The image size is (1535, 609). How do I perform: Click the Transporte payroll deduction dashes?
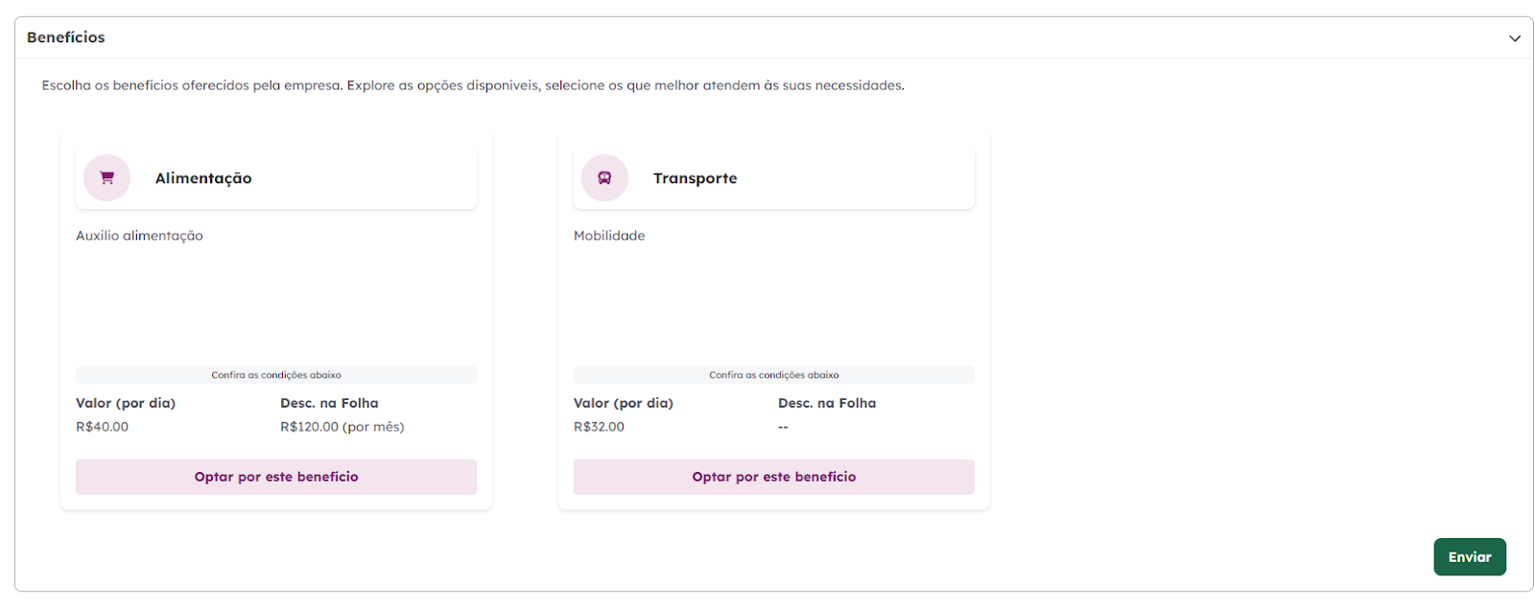click(783, 427)
